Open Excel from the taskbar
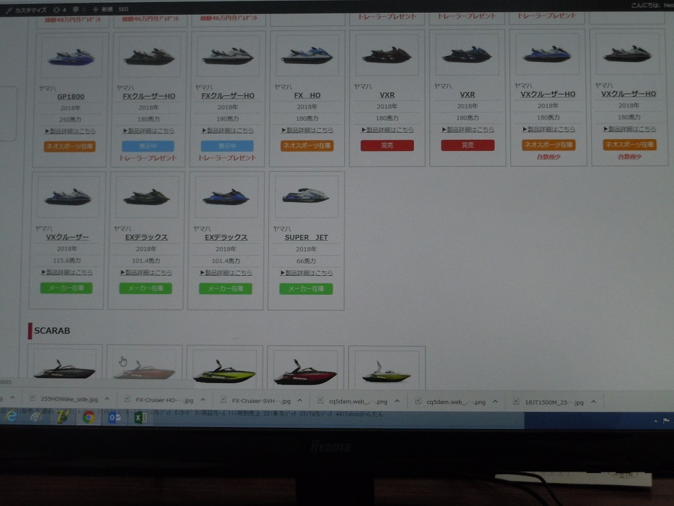The image size is (674, 506). tap(141, 418)
